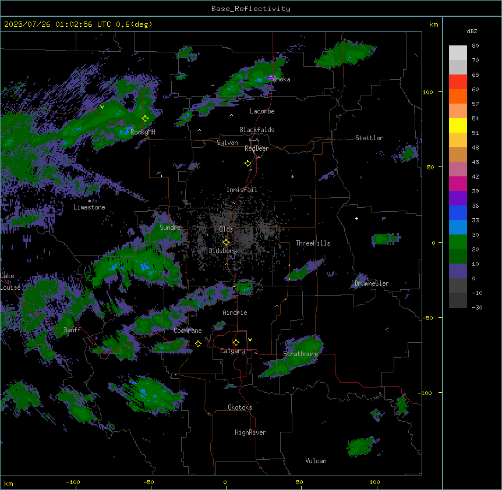This screenshot has height=490, width=502.
Task: Click the yellow diamond marker between Olds and Didsbury
Action: [x=227, y=243]
